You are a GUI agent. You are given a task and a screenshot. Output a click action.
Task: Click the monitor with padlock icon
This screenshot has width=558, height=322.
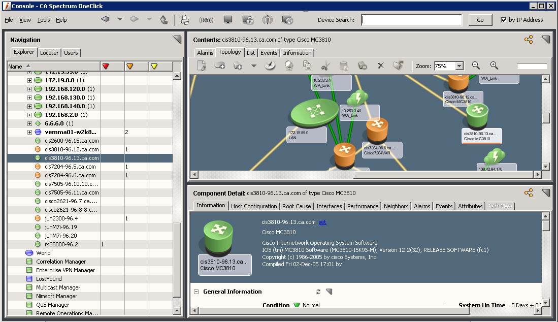pyautogui.click(x=248, y=20)
